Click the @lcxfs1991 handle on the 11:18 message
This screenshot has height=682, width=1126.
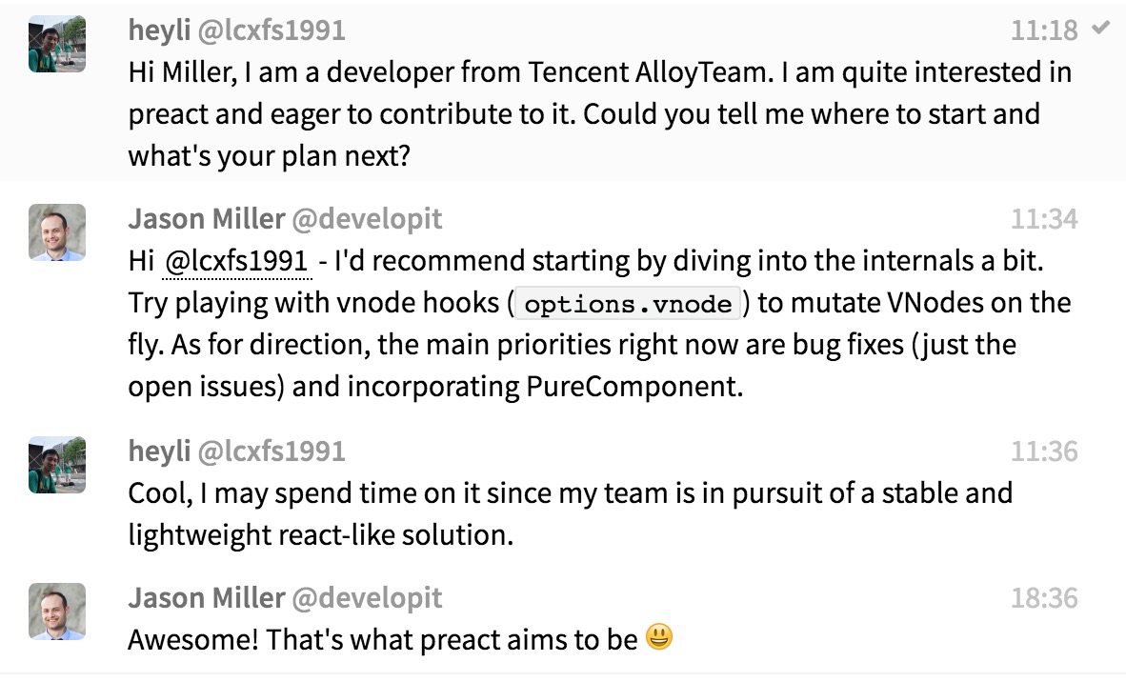coord(271,30)
